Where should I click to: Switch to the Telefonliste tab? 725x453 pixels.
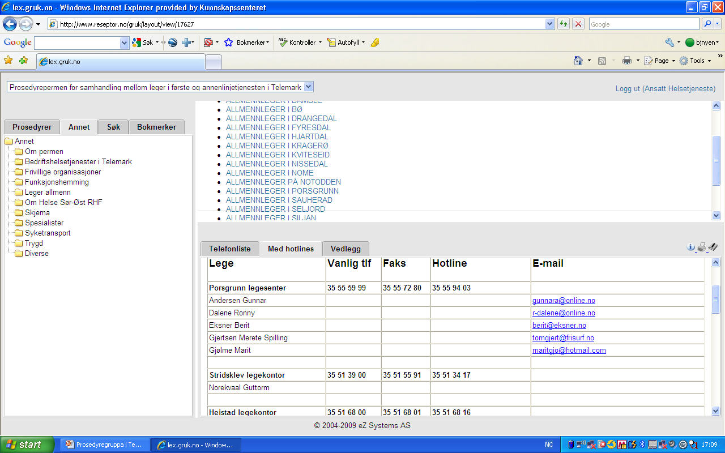coord(229,249)
